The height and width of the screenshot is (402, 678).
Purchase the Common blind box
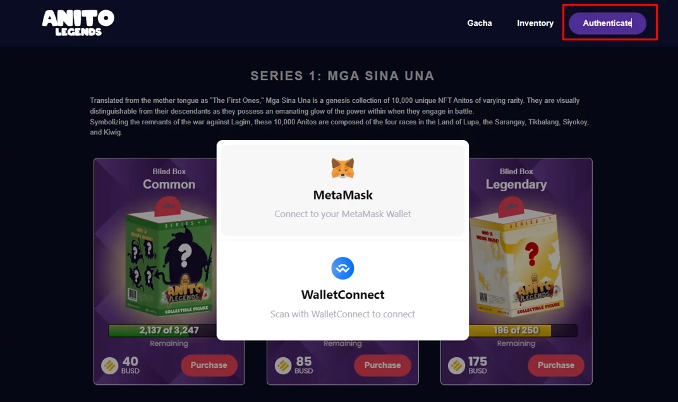click(x=209, y=365)
